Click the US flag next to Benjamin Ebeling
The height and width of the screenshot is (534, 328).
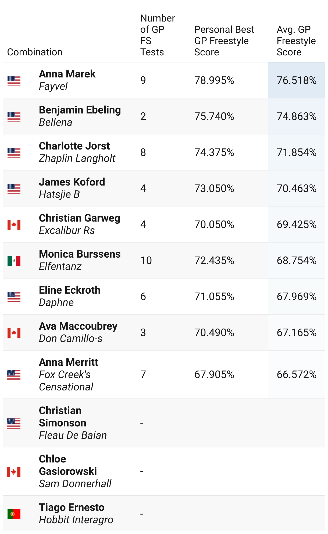(x=14, y=116)
